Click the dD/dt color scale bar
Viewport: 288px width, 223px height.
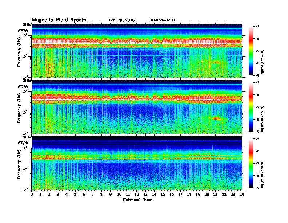251,107
